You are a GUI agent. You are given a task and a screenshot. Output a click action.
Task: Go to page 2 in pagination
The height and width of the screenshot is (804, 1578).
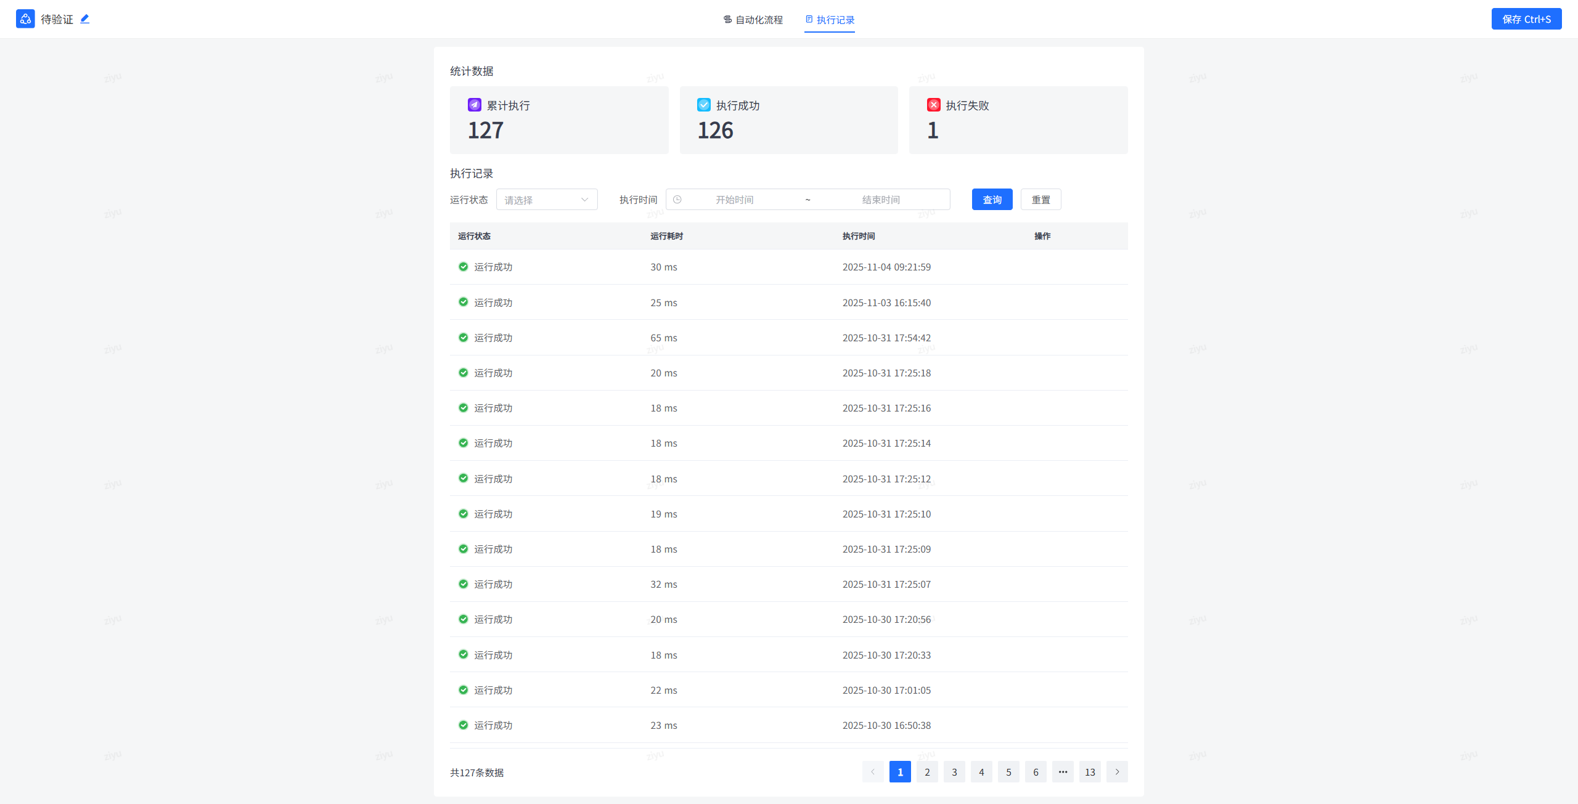coord(926,772)
